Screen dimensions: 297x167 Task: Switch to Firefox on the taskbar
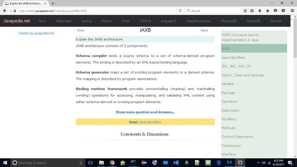click(240, 163)
